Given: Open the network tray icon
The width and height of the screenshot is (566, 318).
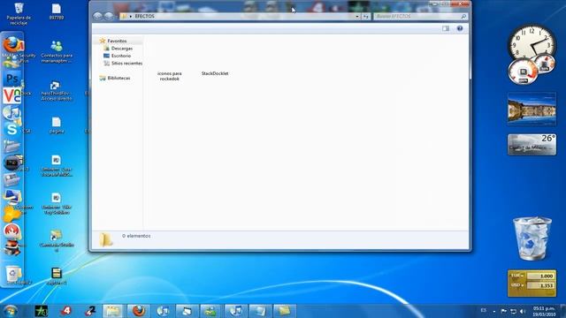Looking at the screenshot, I should pyautogui.click(x=513, y=311).
